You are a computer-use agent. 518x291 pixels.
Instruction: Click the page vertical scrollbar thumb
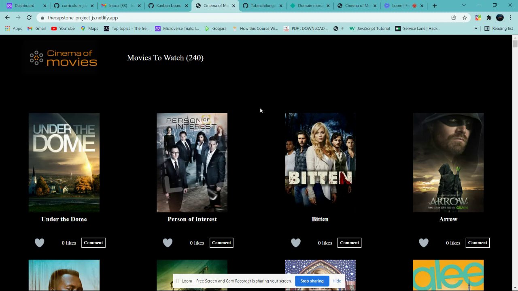pyautogui.click(x=515, y=44)
